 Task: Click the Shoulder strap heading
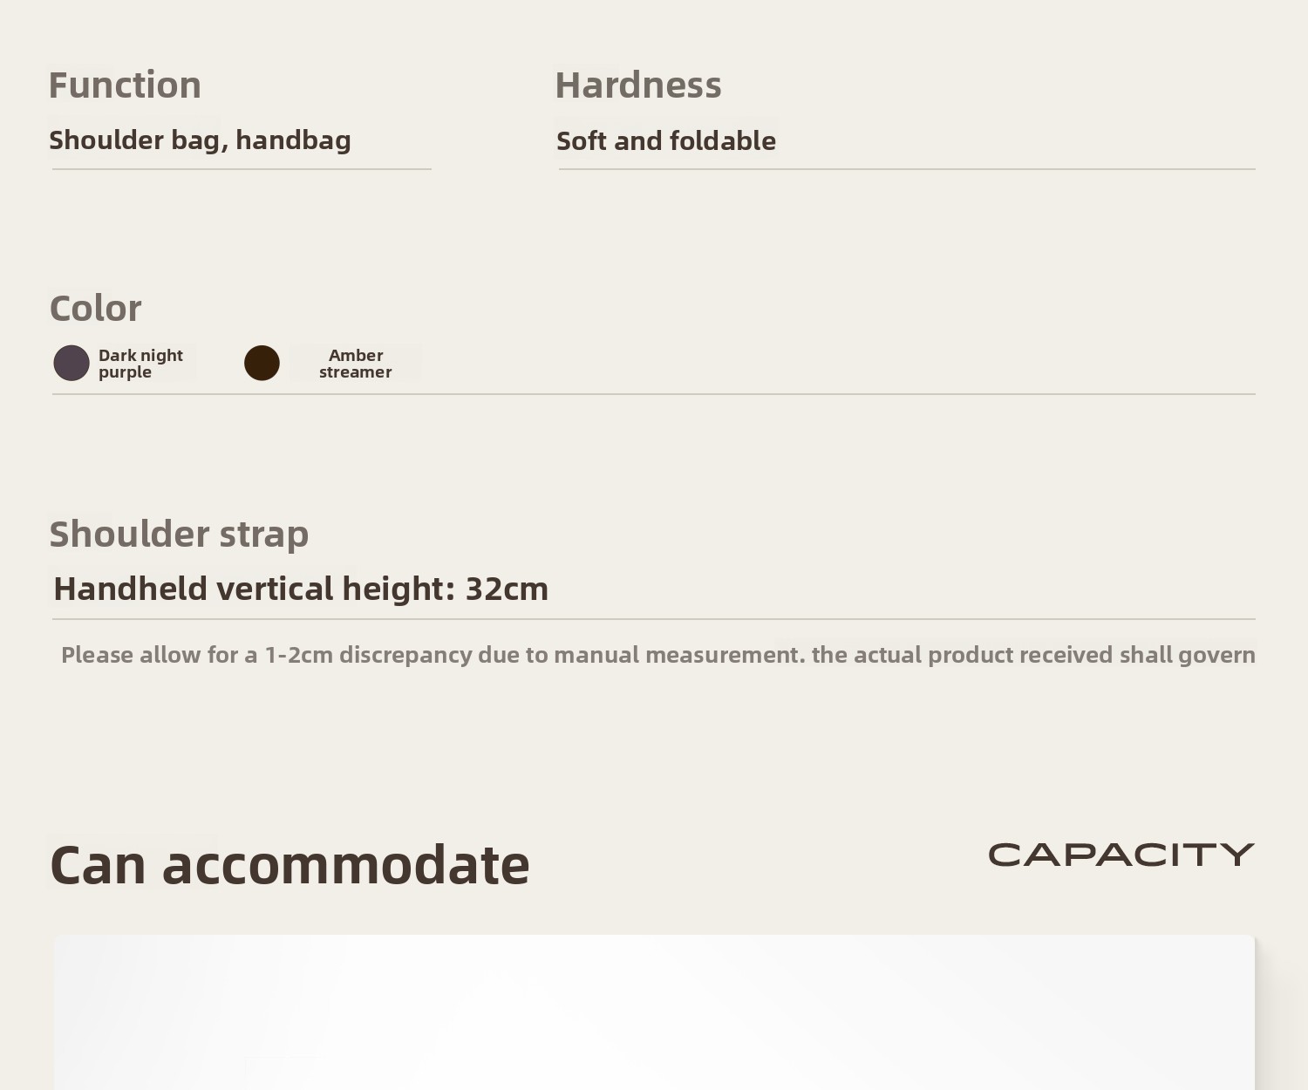click(x=179, y=535)
